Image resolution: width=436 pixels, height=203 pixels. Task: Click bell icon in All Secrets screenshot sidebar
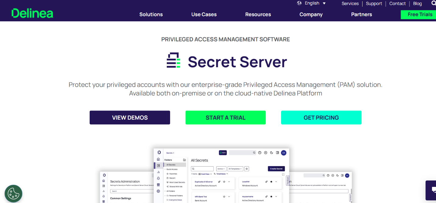tap(158, 178)
